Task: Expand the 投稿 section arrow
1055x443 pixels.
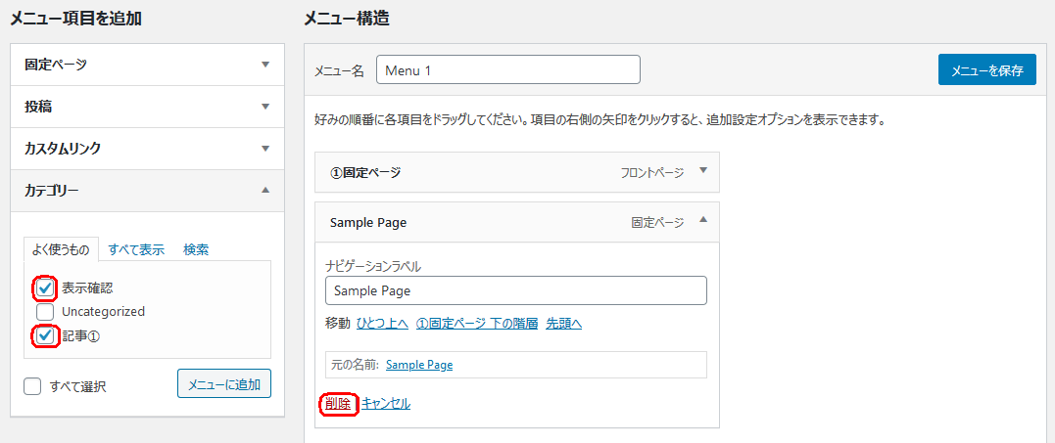Action: [x=265, y=106]
